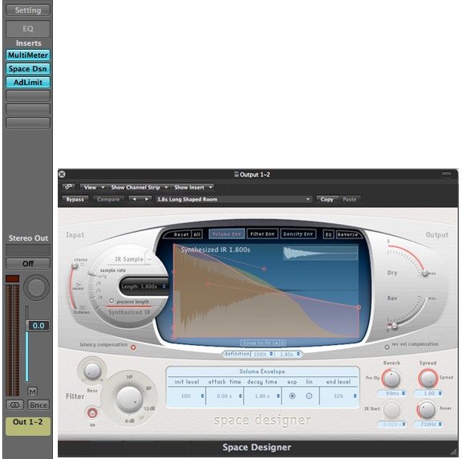
Task: Click the Reset button in display
Action: tap(181, 234)
